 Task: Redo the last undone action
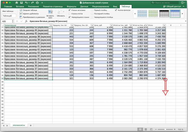coord(32,3)
